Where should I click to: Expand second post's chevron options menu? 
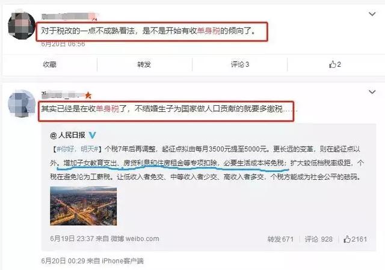372,92
